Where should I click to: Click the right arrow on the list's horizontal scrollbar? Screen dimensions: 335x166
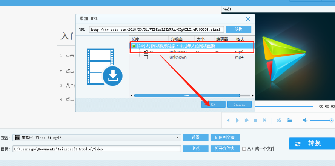[x=252, y=95]
